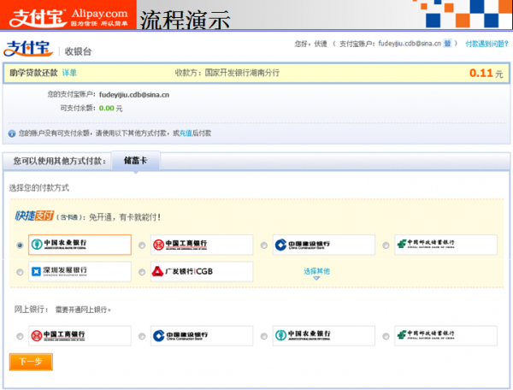Expand 选择其他 to show more banks
Viewport: 513px width, 390px height.
tap(315, 272)
